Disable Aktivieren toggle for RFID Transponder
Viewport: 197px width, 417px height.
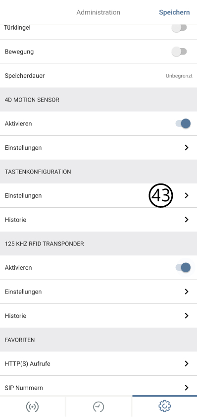click(x=183, y=268)
